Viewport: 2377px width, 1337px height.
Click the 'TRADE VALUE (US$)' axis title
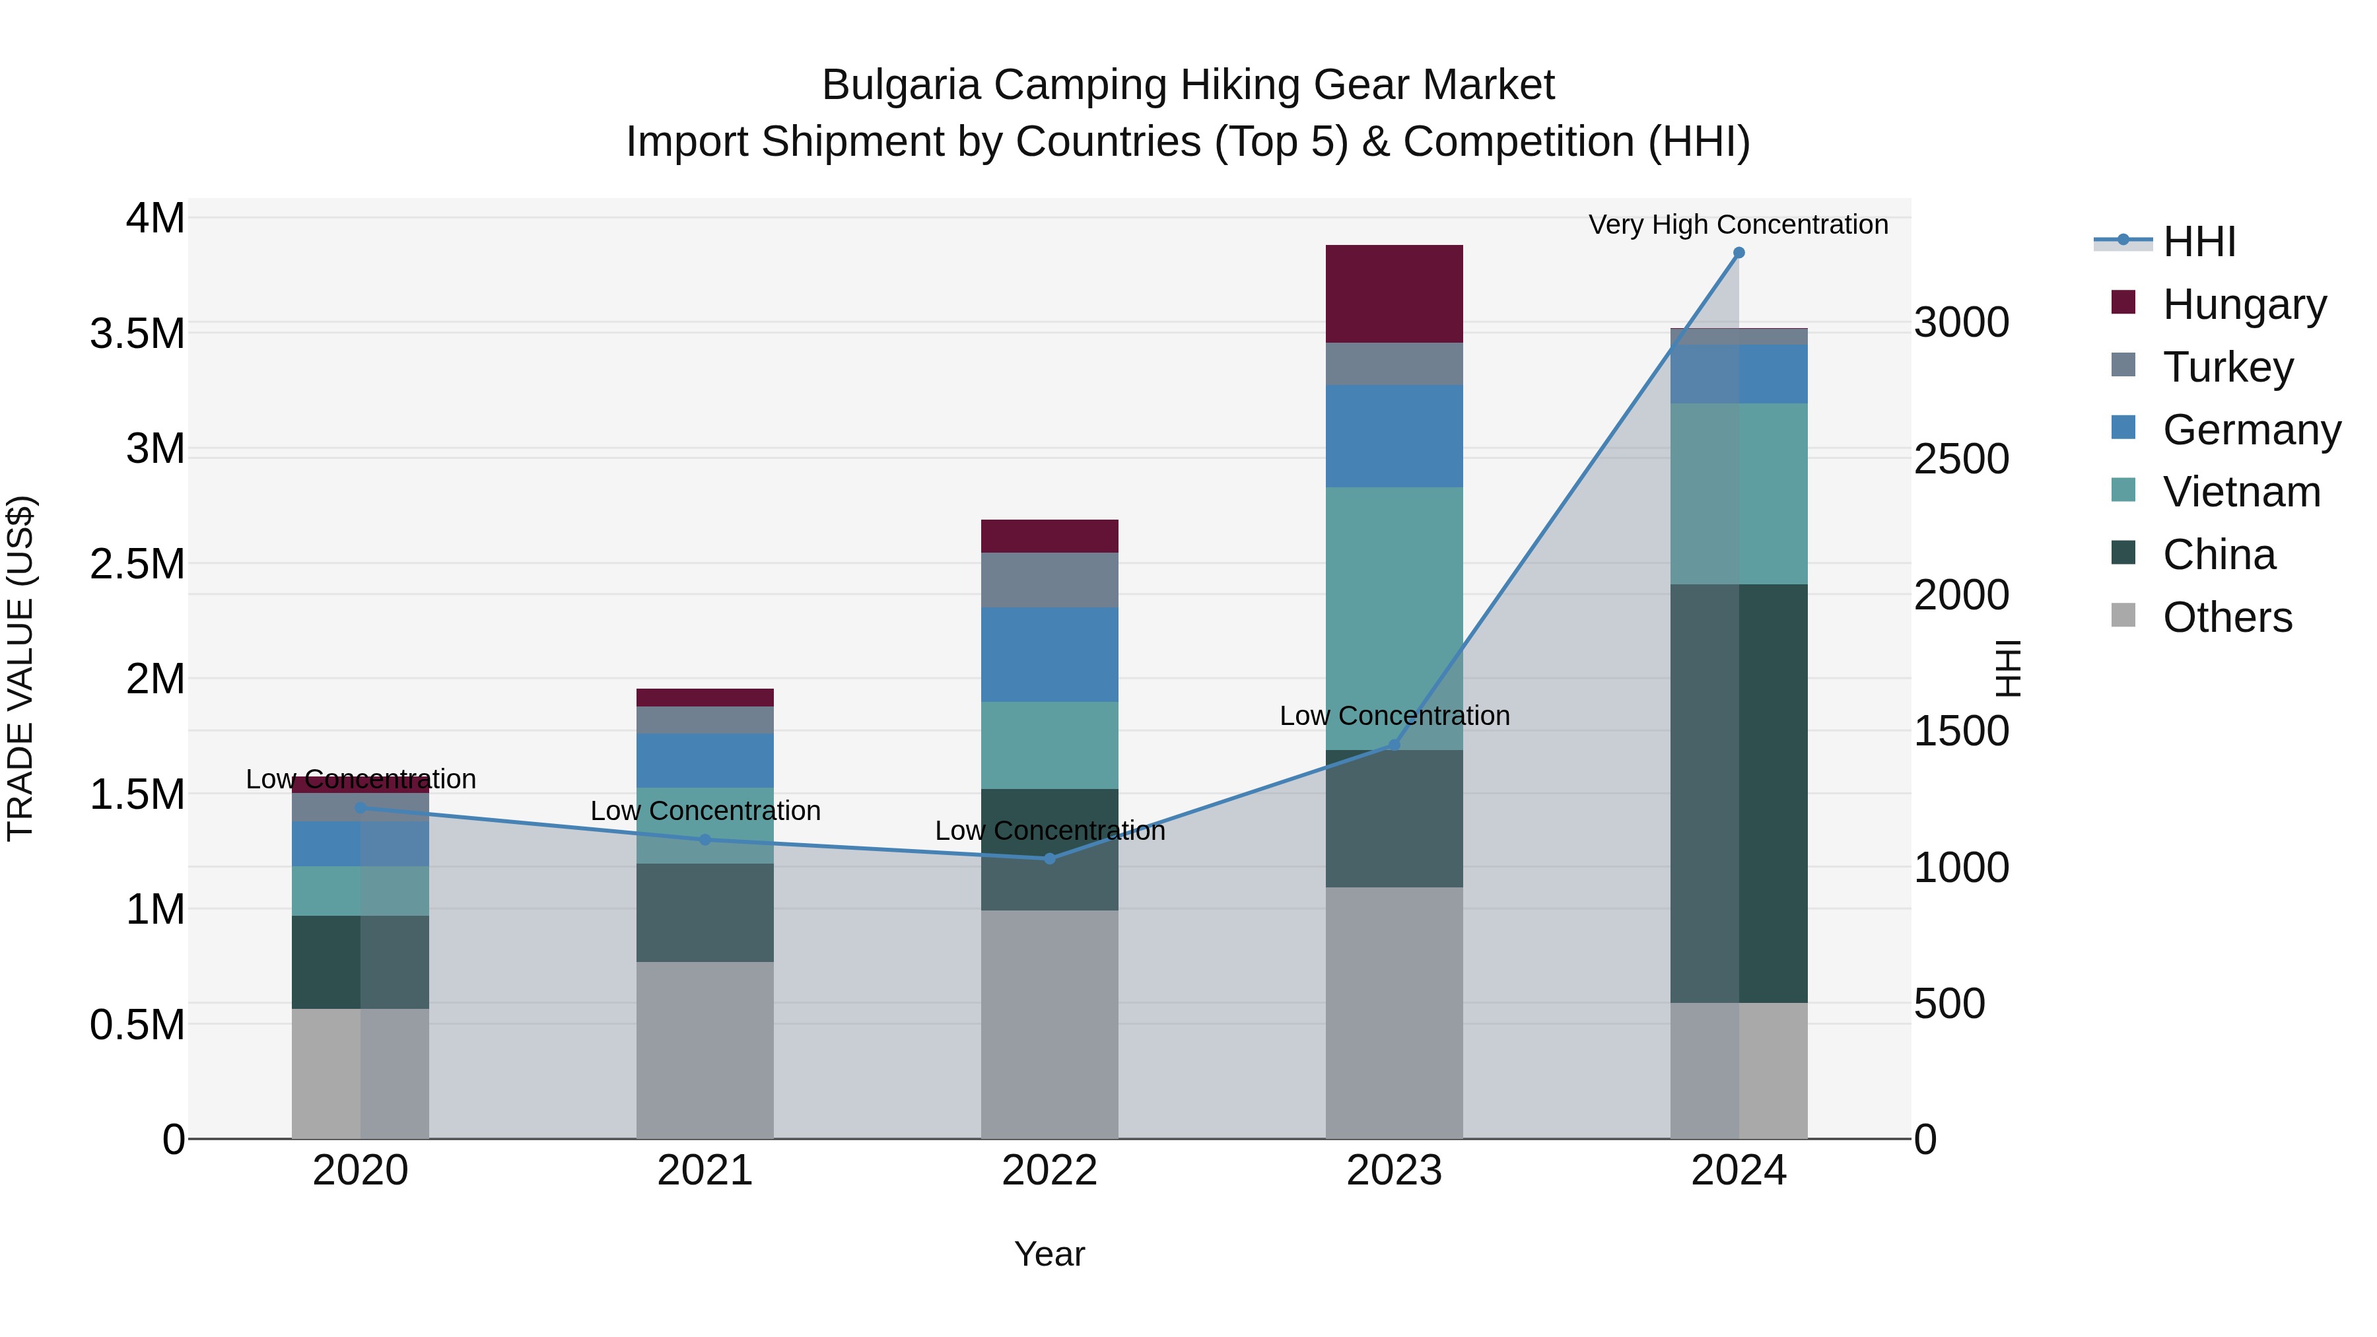[20, 668]
